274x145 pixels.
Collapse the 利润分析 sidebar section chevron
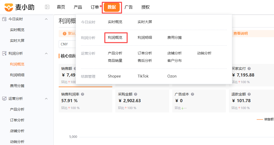[x=46, y=53]
